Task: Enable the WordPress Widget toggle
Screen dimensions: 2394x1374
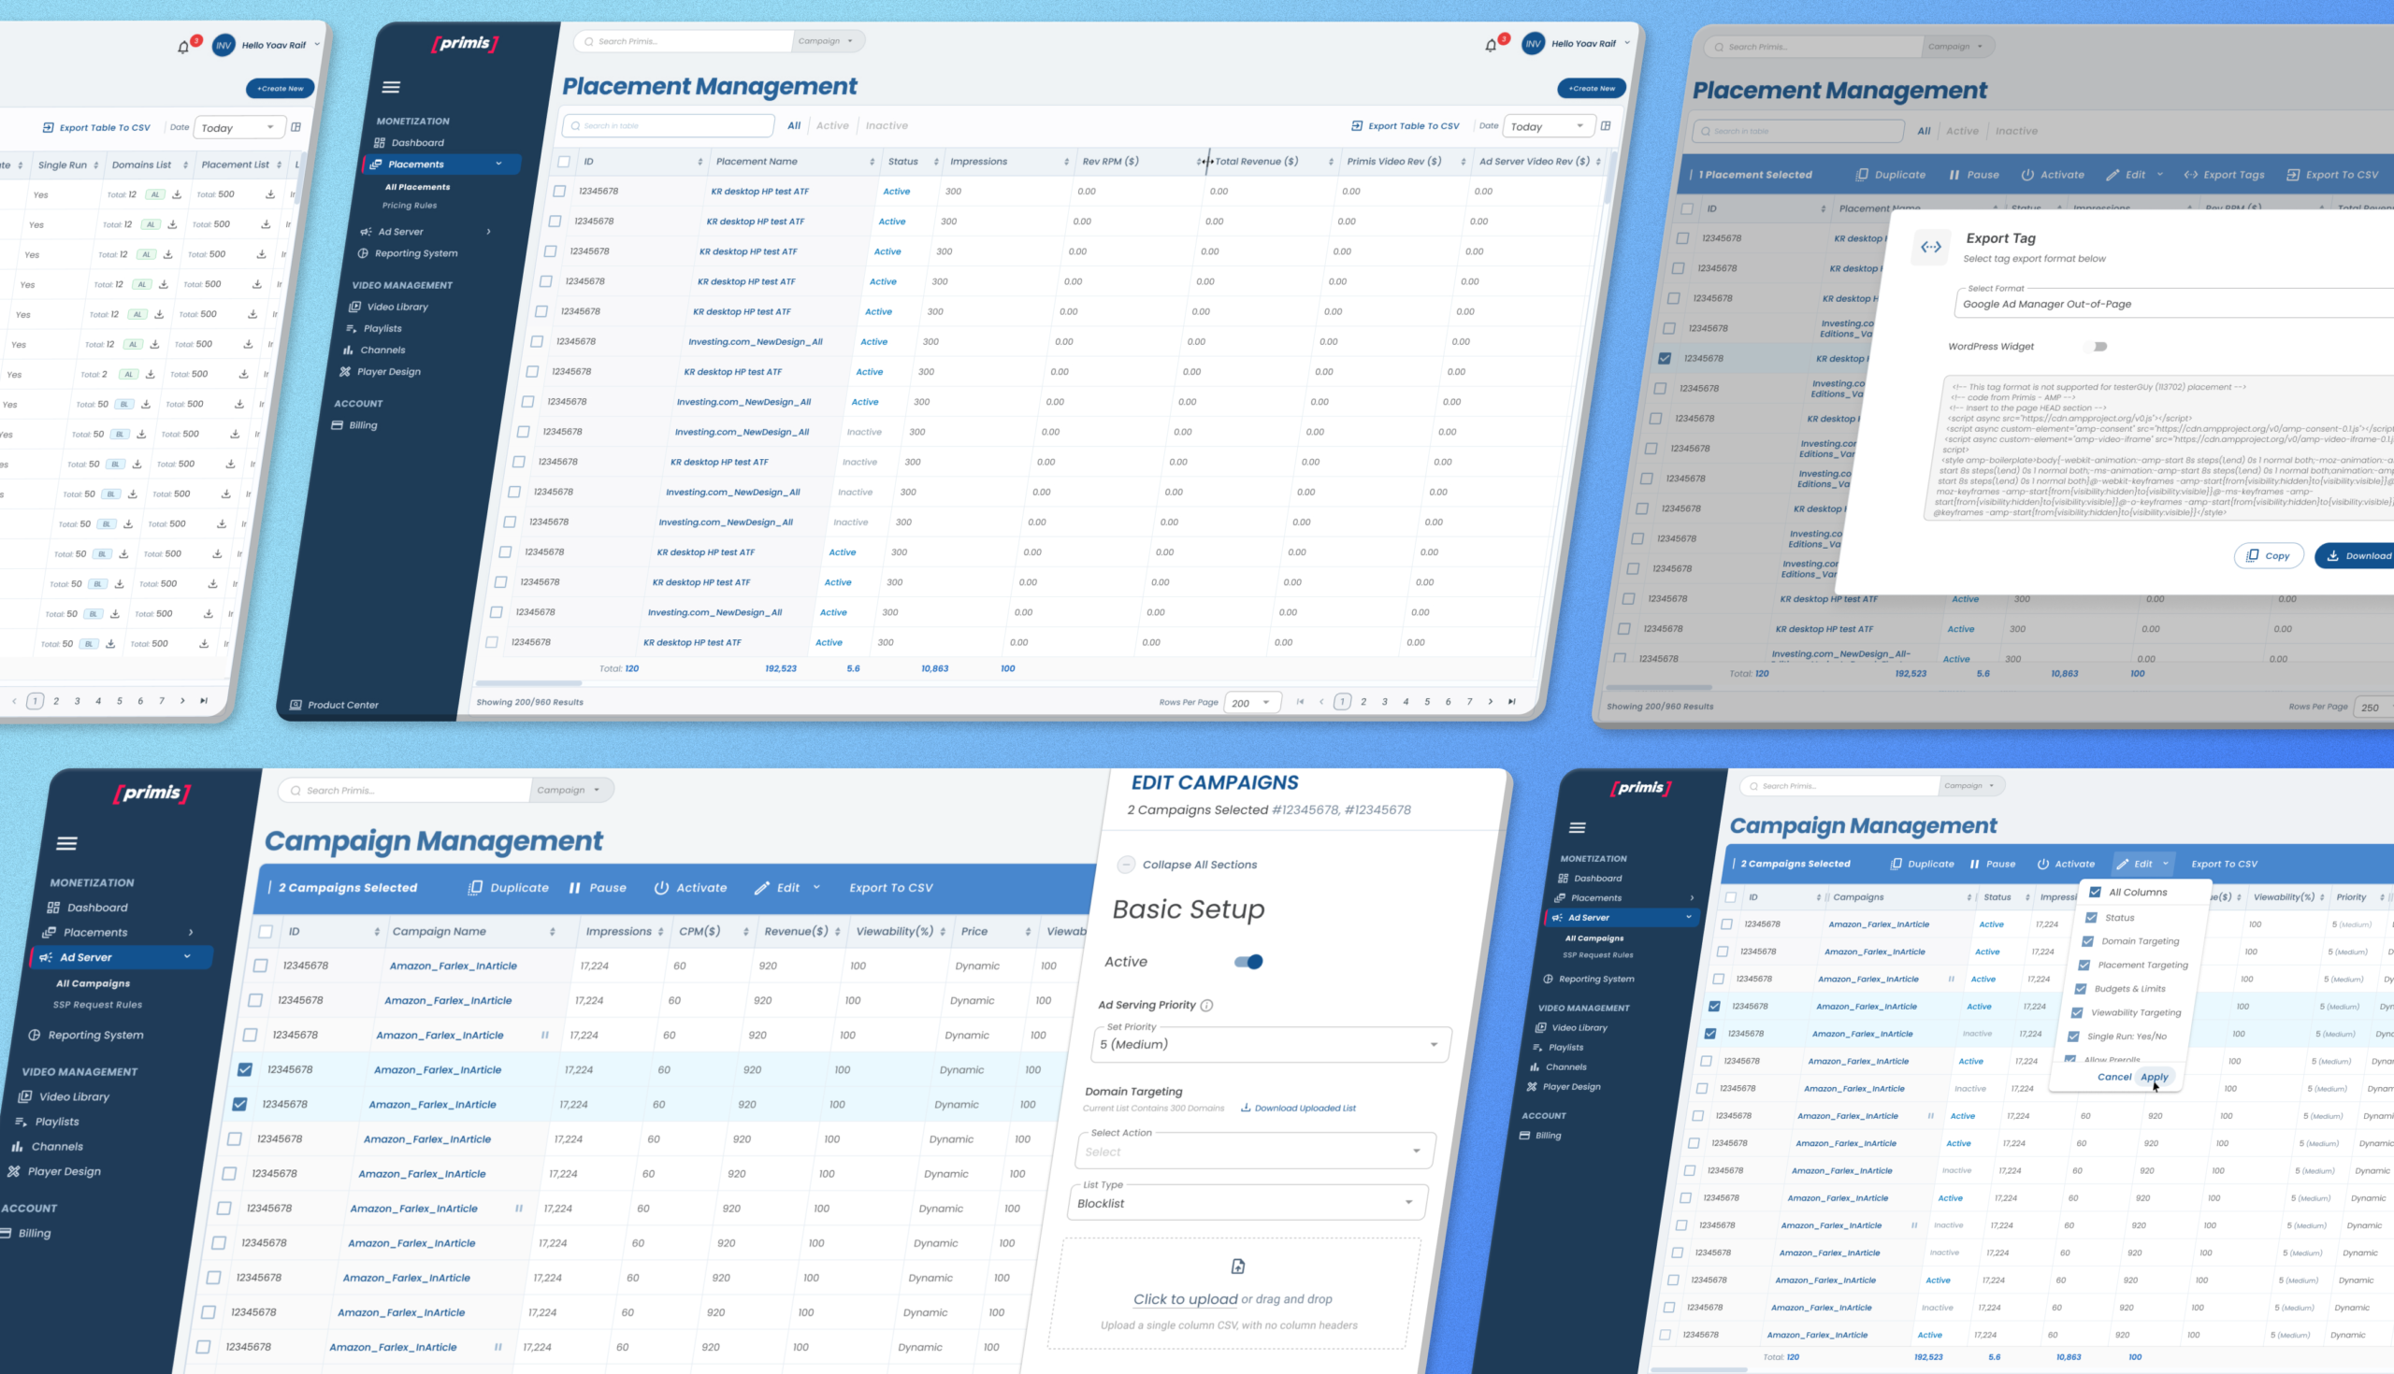Action: pyautogui.click(x=2096, y=347)
